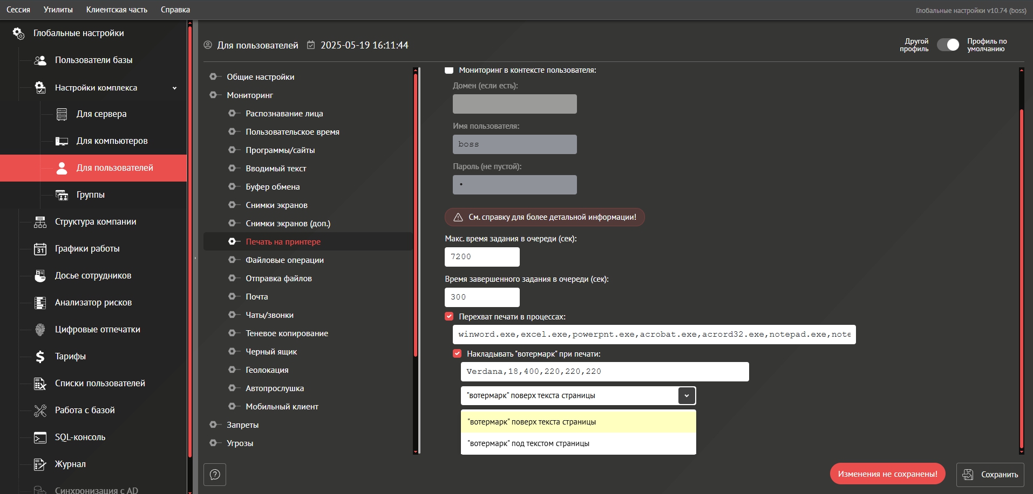Click the Структура компании icon
The width and height of the screenshot is (1033, 494).
[40, 222]
